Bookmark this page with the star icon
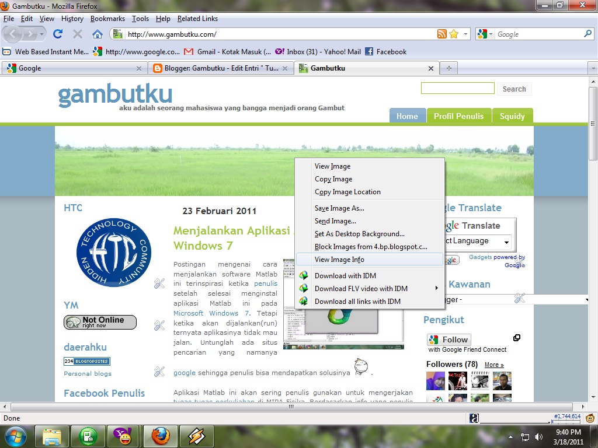Screen dimensions: 598x448 pos(453,34)
